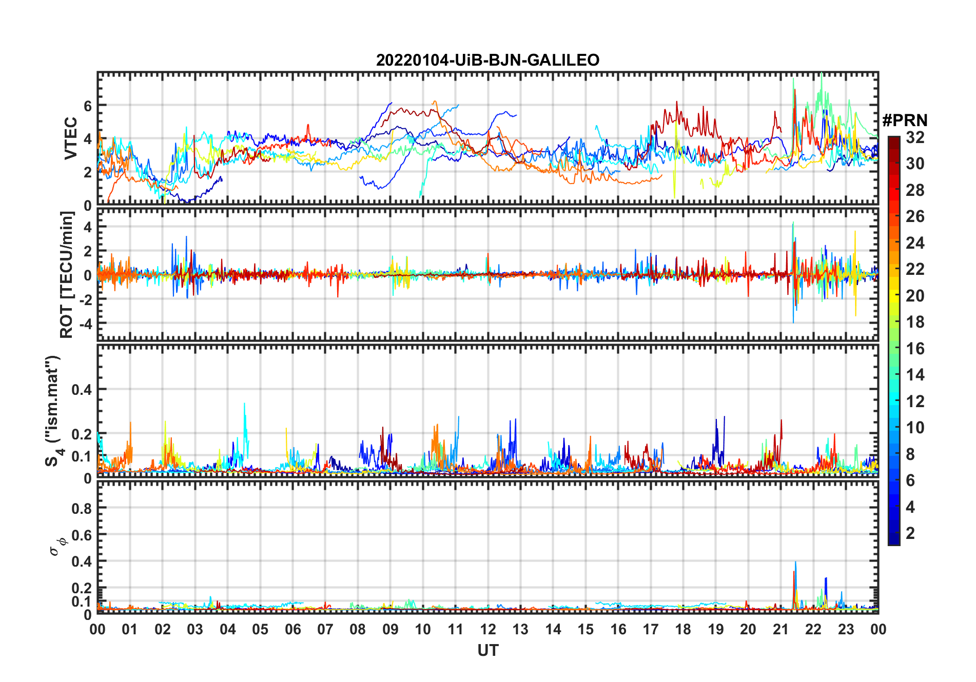Click x-axis tick label 12
This screenshot has height=682, width=976.
click(x=487, y=629)
